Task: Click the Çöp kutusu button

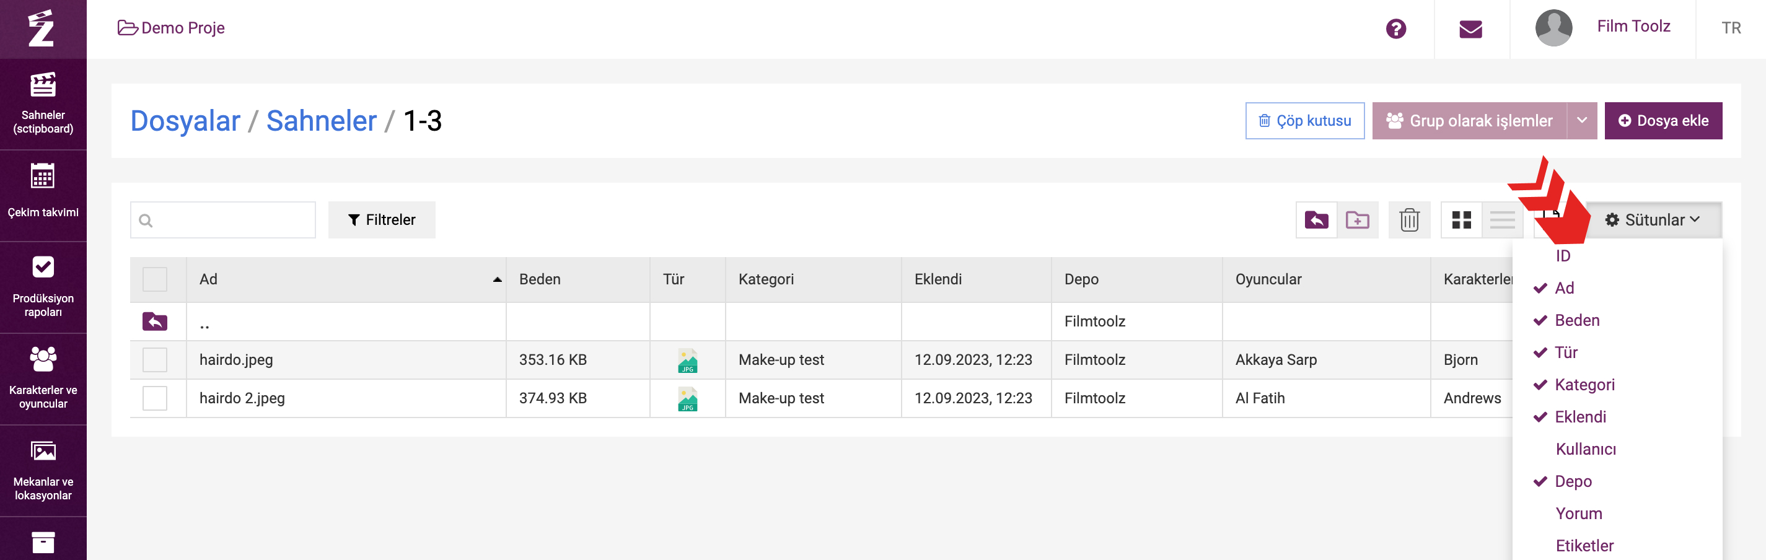Action: pos(1304,121)
